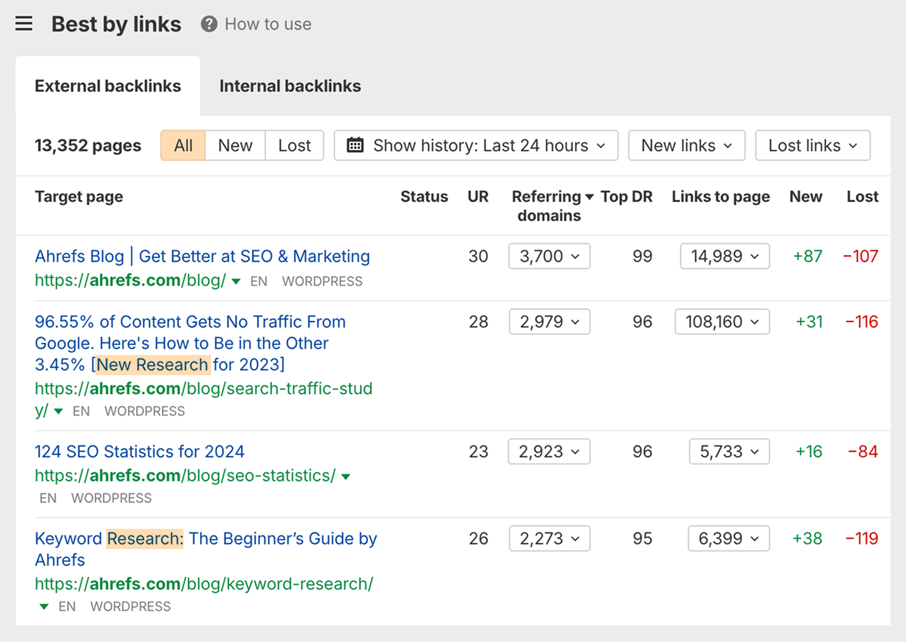Select the 'All' backlinks filter
This screenshot has height=642, width=906.
(x=183, y=145)
